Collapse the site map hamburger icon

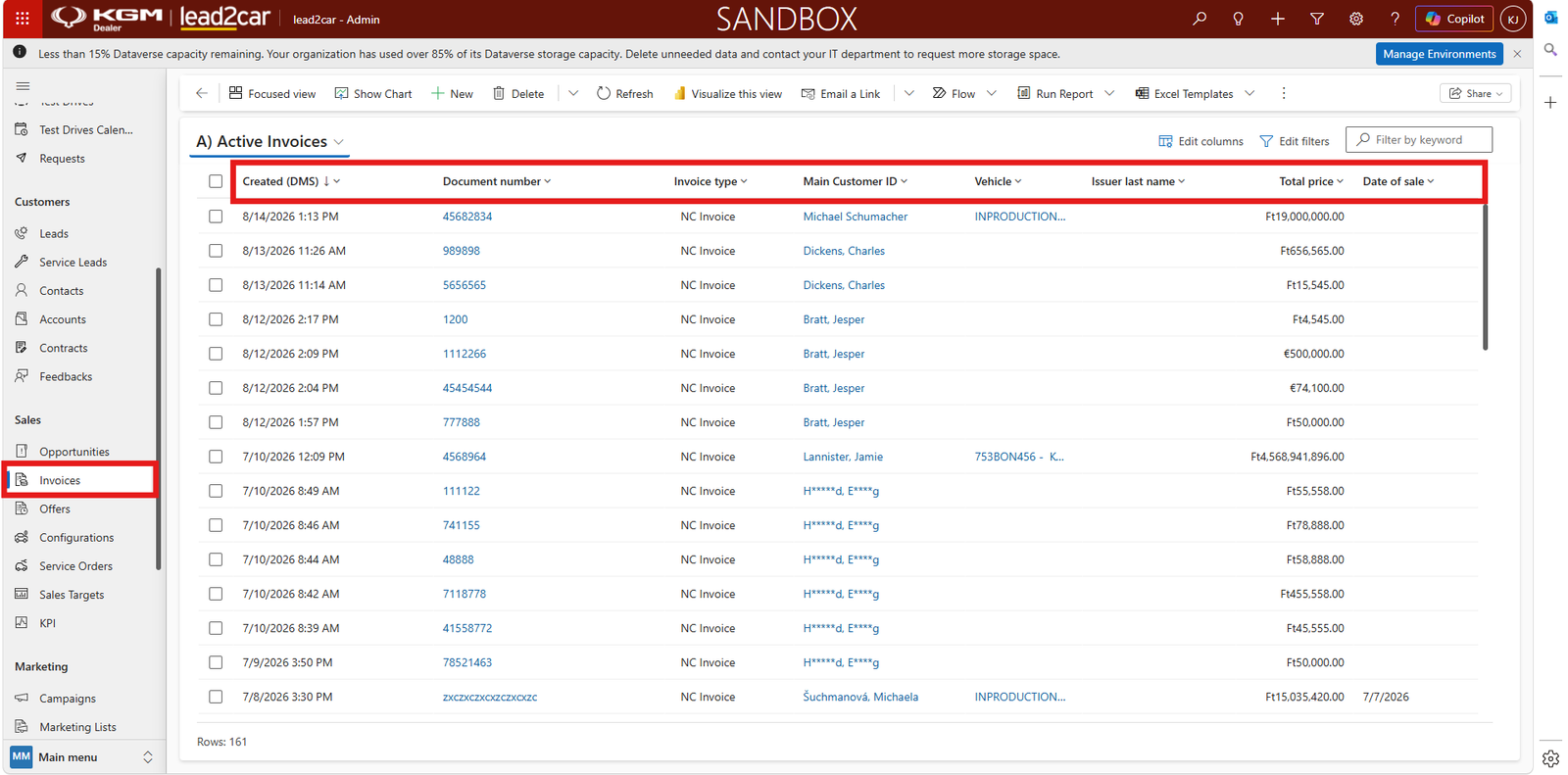click(23, 86)
